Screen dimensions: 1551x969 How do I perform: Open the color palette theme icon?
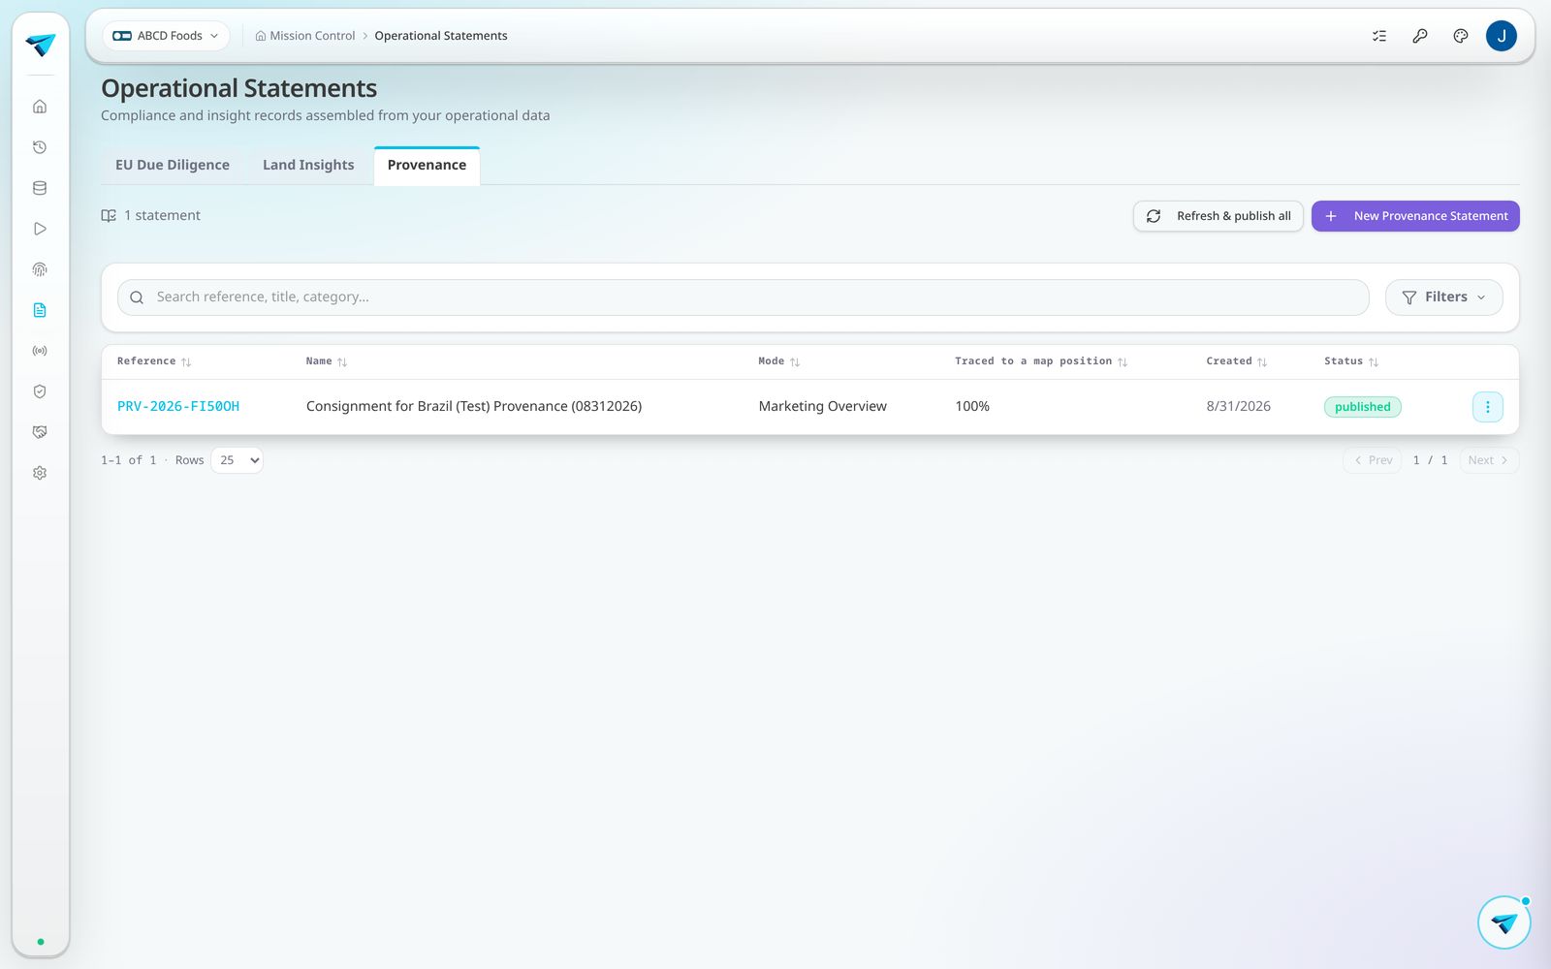coord(1461,36)
